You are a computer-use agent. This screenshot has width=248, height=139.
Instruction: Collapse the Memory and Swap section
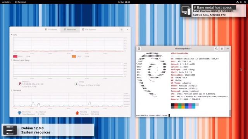12,60
